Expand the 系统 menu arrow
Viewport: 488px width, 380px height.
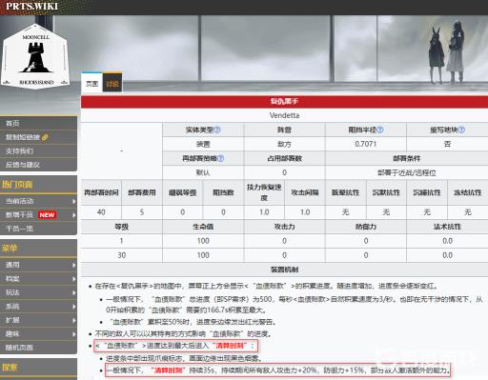(x=73, y=307)
